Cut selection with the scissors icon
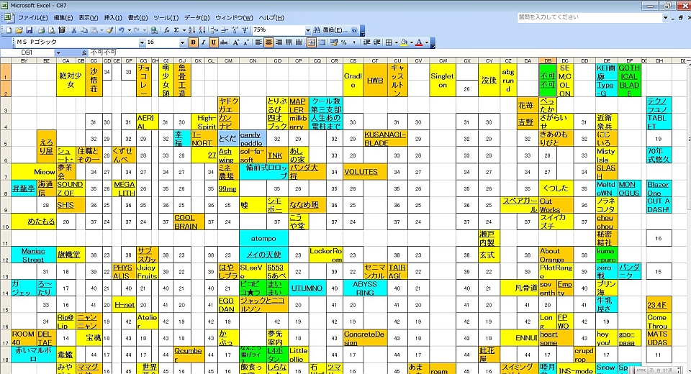This screenshot has height=374, width=691. (x=74, y=30)
